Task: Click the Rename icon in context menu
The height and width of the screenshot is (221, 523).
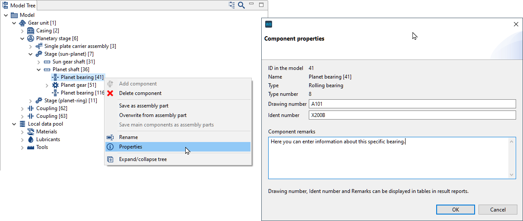Action: (110, 137)
